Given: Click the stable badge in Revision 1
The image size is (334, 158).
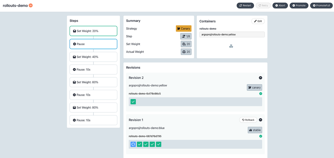Looking at the screenshot, I should point(255,130).
